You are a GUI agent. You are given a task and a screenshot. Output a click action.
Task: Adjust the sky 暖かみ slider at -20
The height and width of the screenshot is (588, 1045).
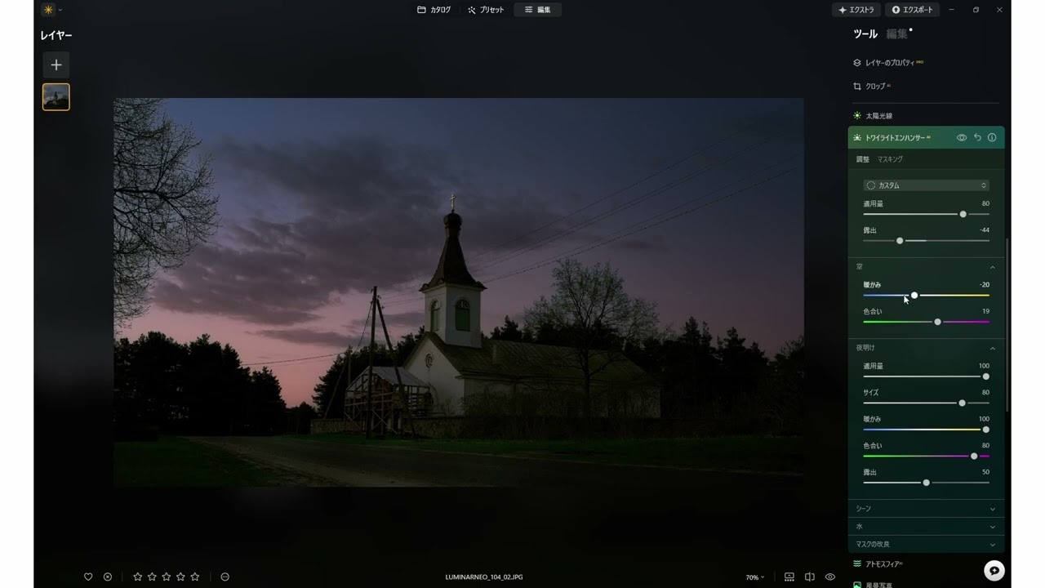pos(914,295)
